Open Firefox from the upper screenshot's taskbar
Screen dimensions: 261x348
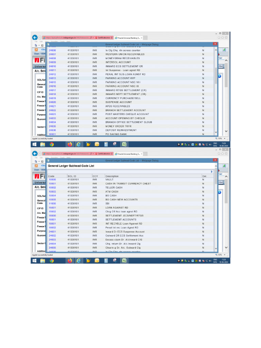pos(70,144)
